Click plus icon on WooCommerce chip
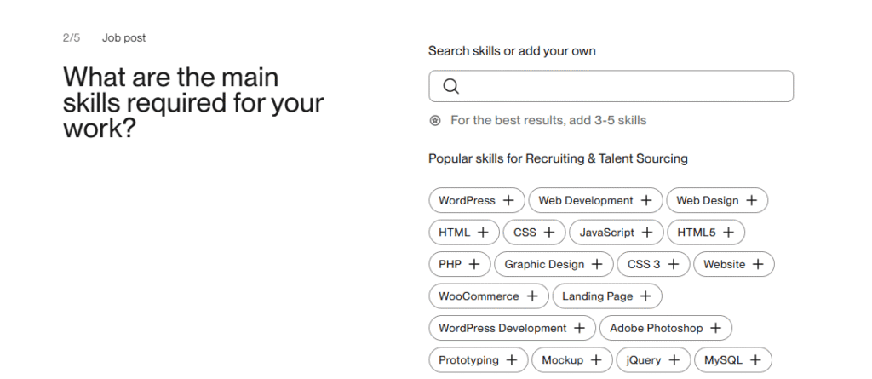872x379 pixels. point(532,296)
